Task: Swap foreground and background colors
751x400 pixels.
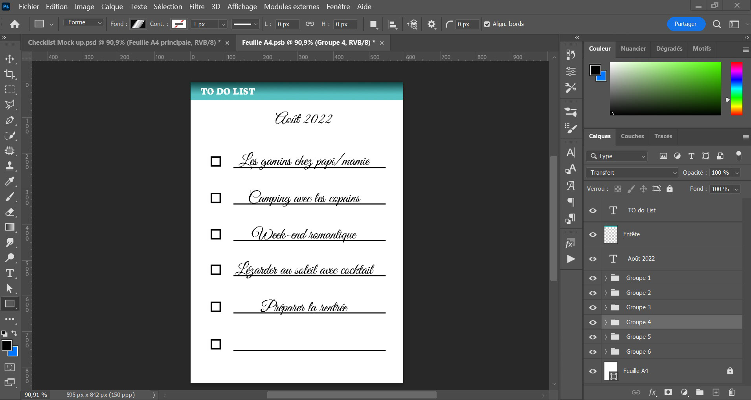Action: (15, 333)
